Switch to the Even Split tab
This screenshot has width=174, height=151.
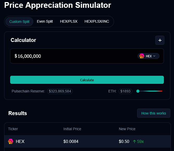coord(45,21)
